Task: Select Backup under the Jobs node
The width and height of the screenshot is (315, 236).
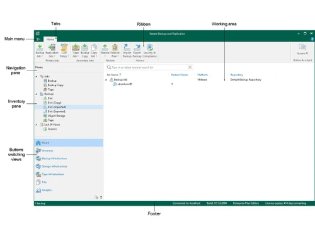Action: (x=50, y=81)
